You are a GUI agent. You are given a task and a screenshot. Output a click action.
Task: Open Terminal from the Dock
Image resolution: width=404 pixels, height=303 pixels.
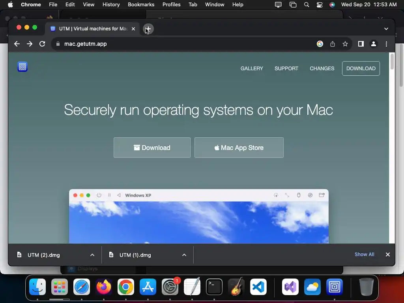point(214,287)
